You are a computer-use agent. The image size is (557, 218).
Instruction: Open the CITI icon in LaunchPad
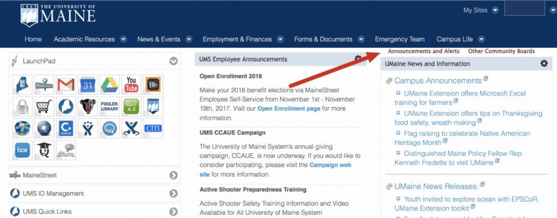(x=153, y=128)
